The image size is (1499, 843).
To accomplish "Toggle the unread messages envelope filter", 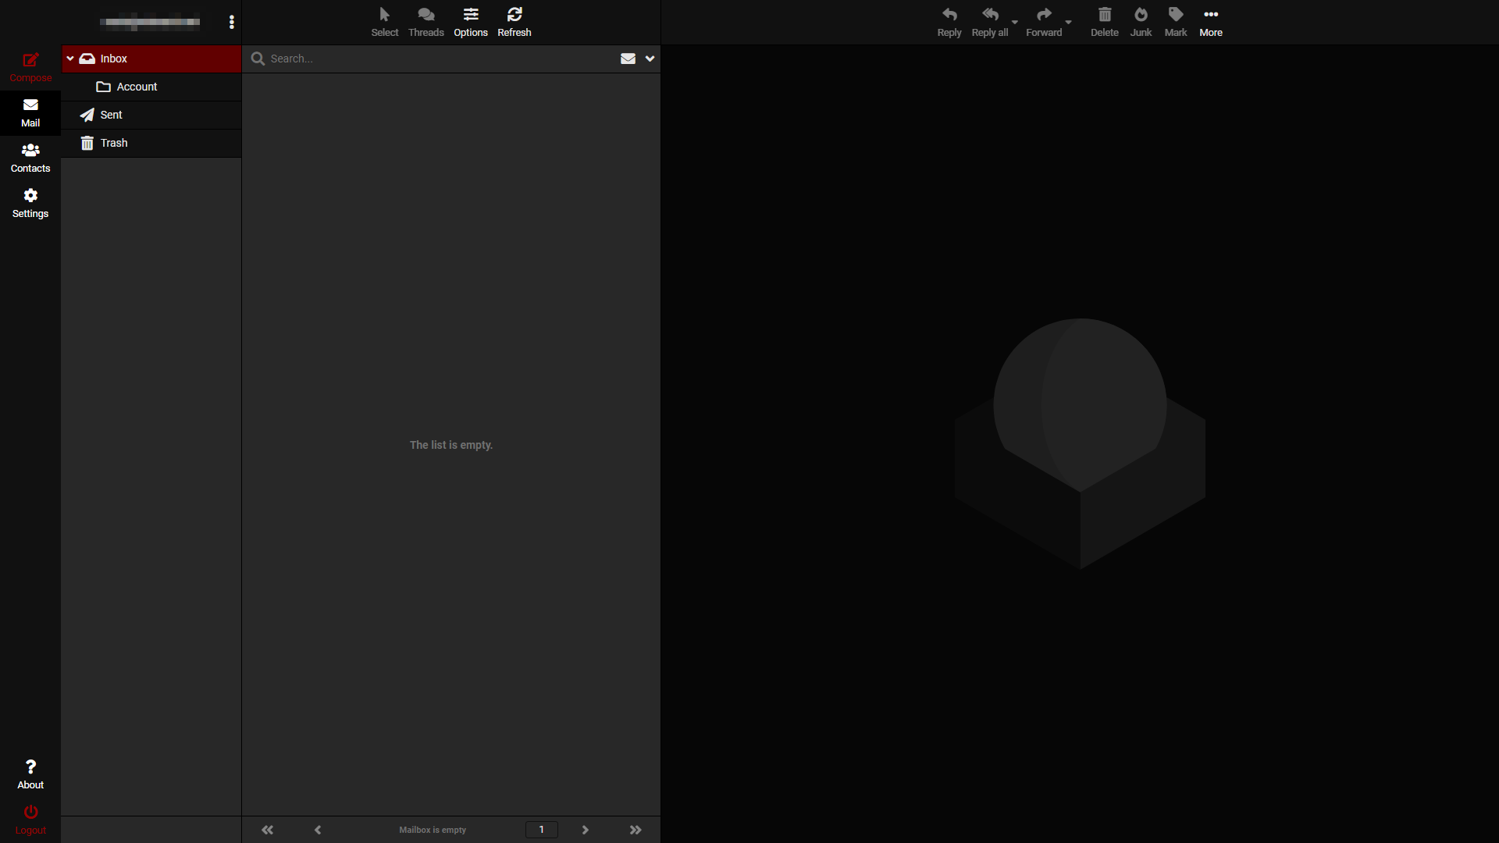I will (628, 59).
